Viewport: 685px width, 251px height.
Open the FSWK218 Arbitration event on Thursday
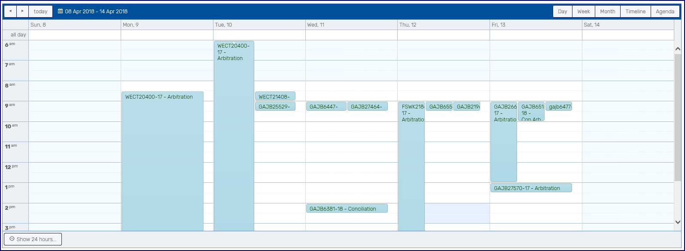411,166
